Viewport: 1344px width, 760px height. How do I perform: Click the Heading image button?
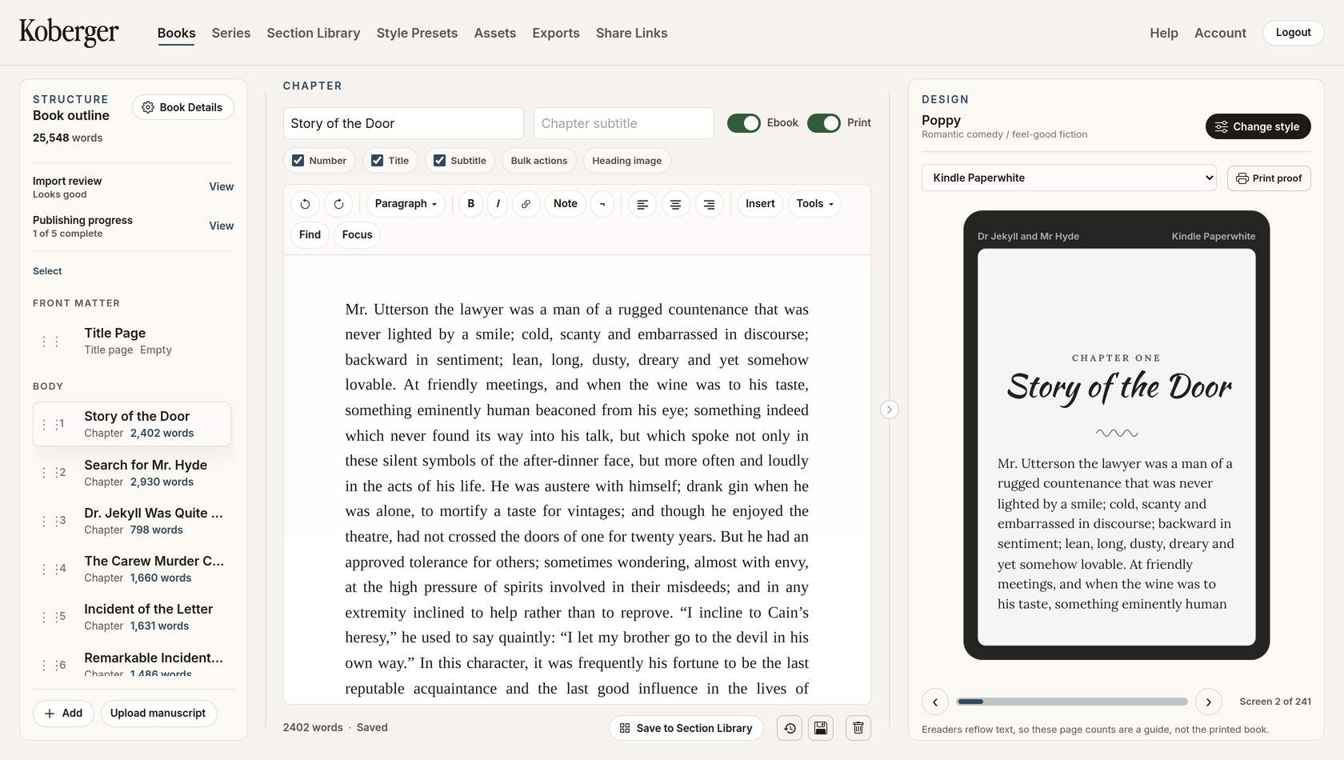[626, 161]
